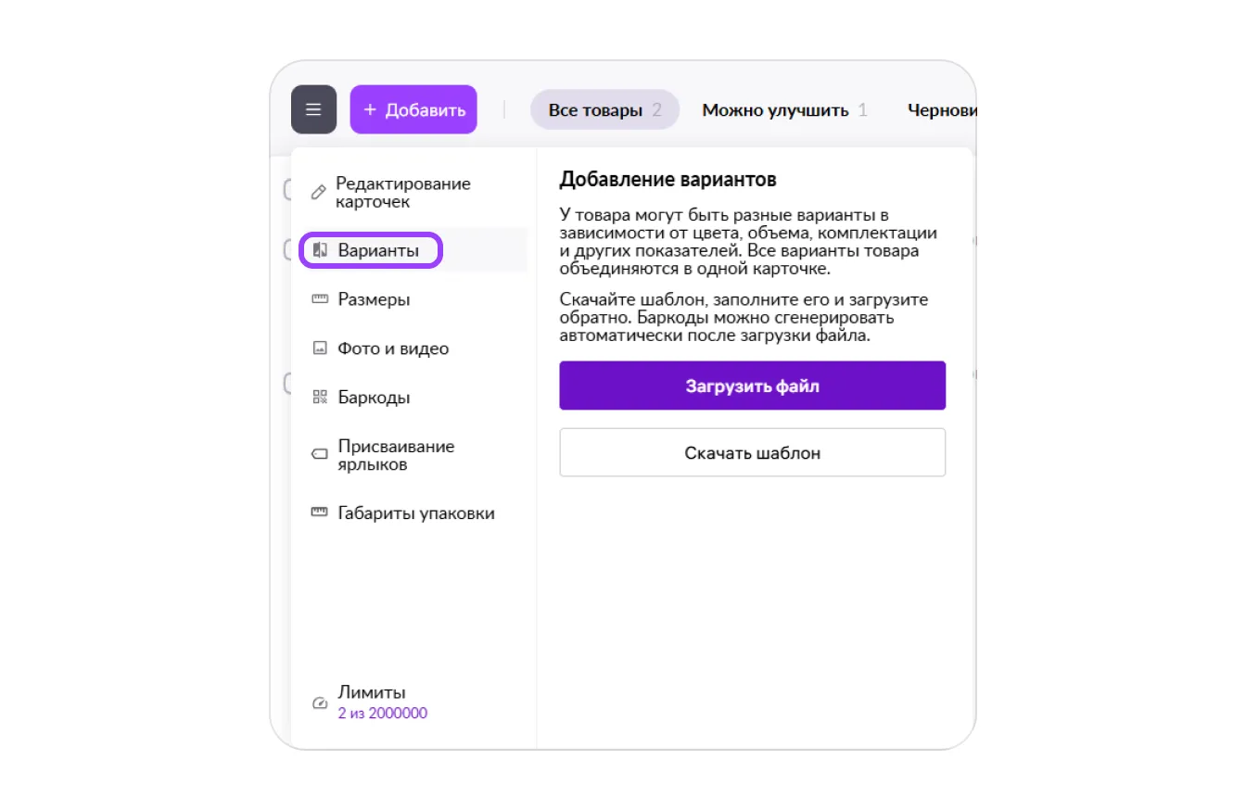Select the partially visible Черновики tab

coord(942,110)
